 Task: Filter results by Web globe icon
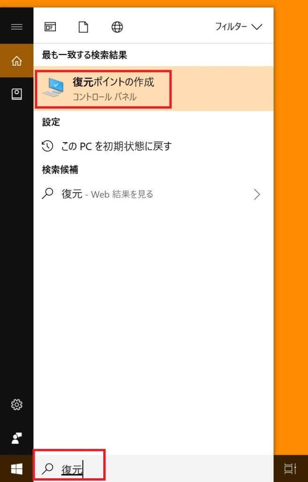117,27
